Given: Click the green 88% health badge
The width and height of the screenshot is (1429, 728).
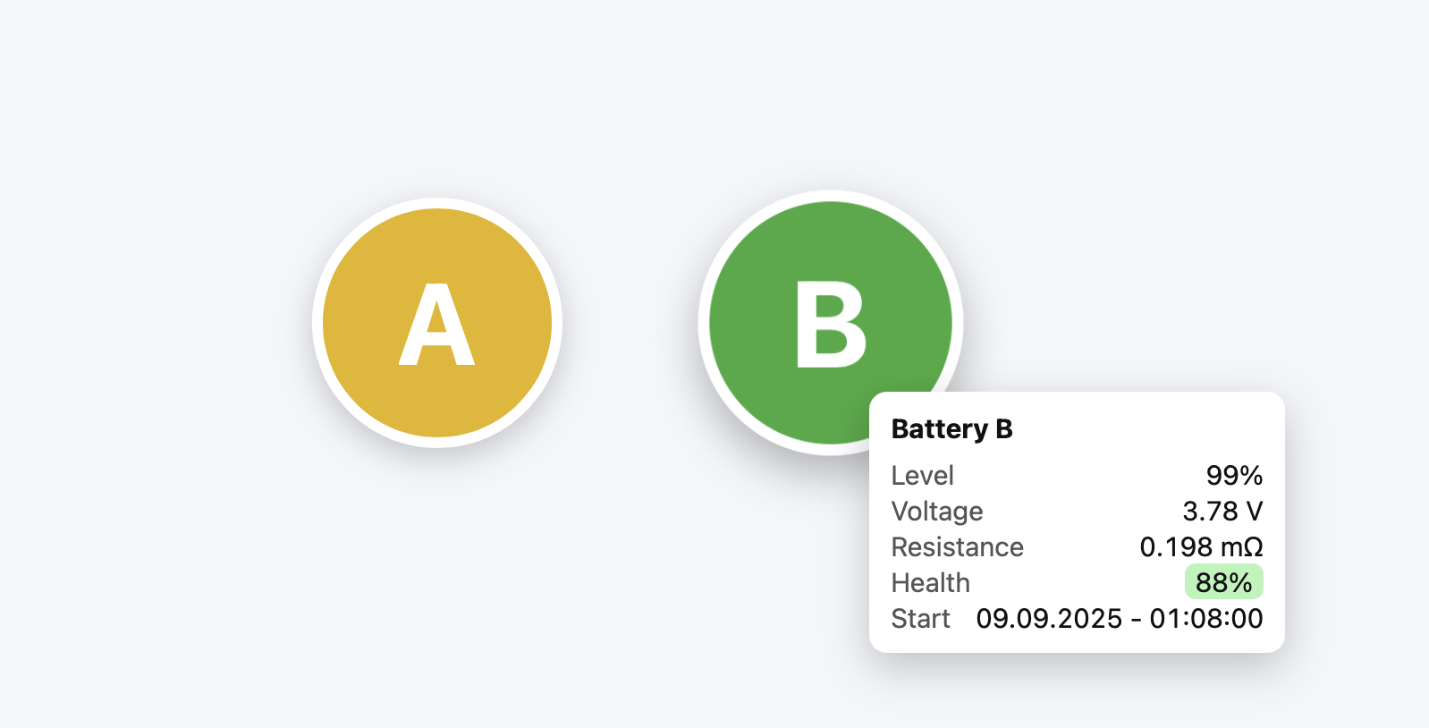Looking at the screenshot, I should tap(1223, 583).
